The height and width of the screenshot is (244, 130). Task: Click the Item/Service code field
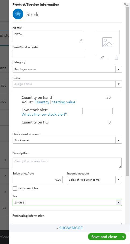tap(49, 53)
